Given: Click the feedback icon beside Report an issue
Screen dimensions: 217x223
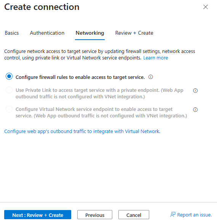Looking at the screenshot, I should click(173, 215).
